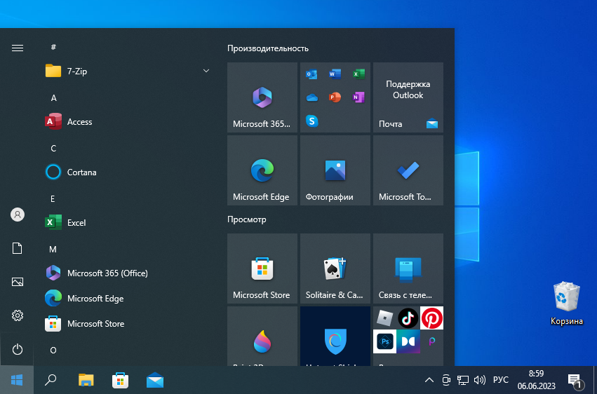The image size is (597, 394).
Task: Open the Связь с телефоном tile
Action: [x=408, y=269]
